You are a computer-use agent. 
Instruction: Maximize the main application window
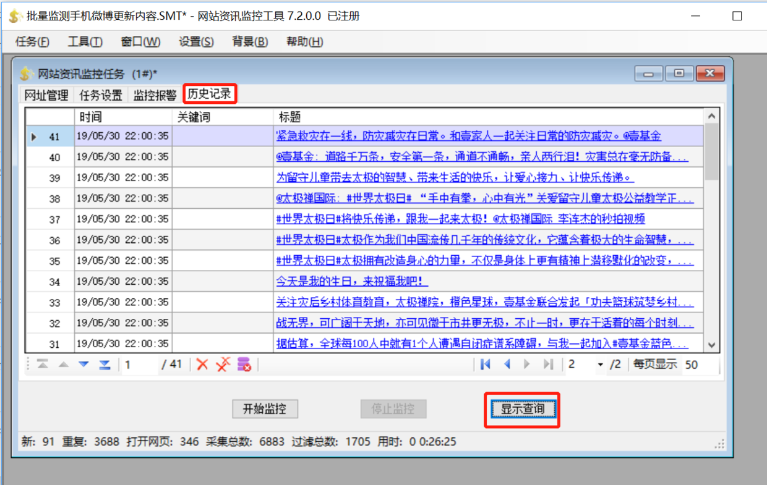(737, 16)
